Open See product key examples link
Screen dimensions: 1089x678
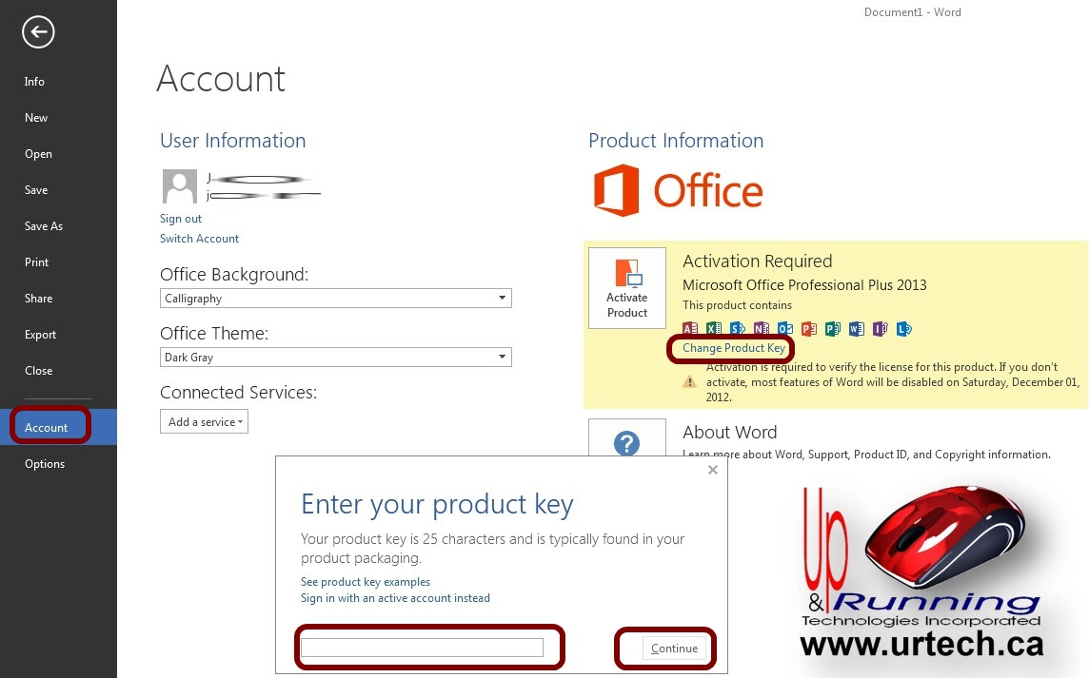tap(366, 582)
